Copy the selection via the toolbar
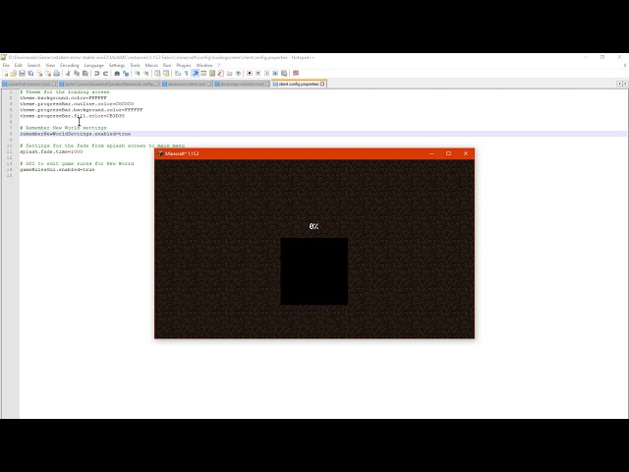Screen dimensions: 629x472 pyautogui.click(x=77, y=74)
